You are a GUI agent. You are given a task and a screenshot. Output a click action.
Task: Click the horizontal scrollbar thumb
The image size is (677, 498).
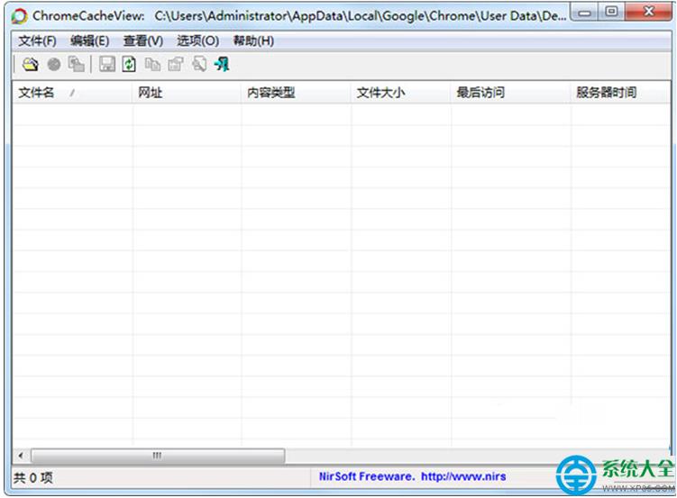pos(157,456)
